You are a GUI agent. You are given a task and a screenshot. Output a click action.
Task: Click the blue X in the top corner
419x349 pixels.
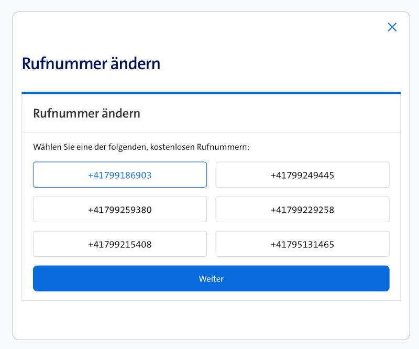tap(392, 27)
